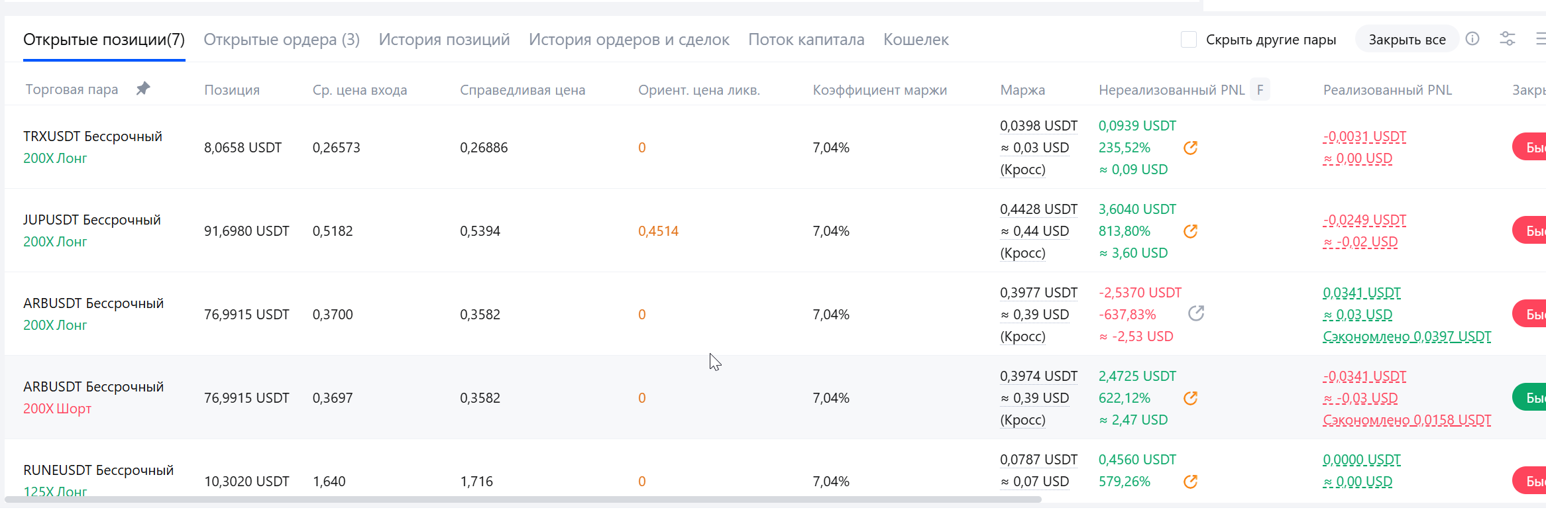Enable the Скрыть другие пары checkbox
This screenshot has height=516, width=1546.
click(x=1189, y=40)
